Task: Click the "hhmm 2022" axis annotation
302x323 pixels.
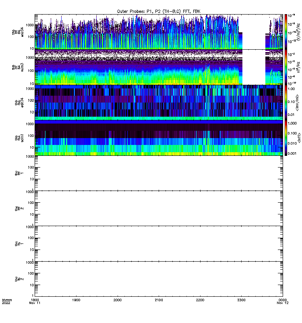Action: click(x=7, y=301)
